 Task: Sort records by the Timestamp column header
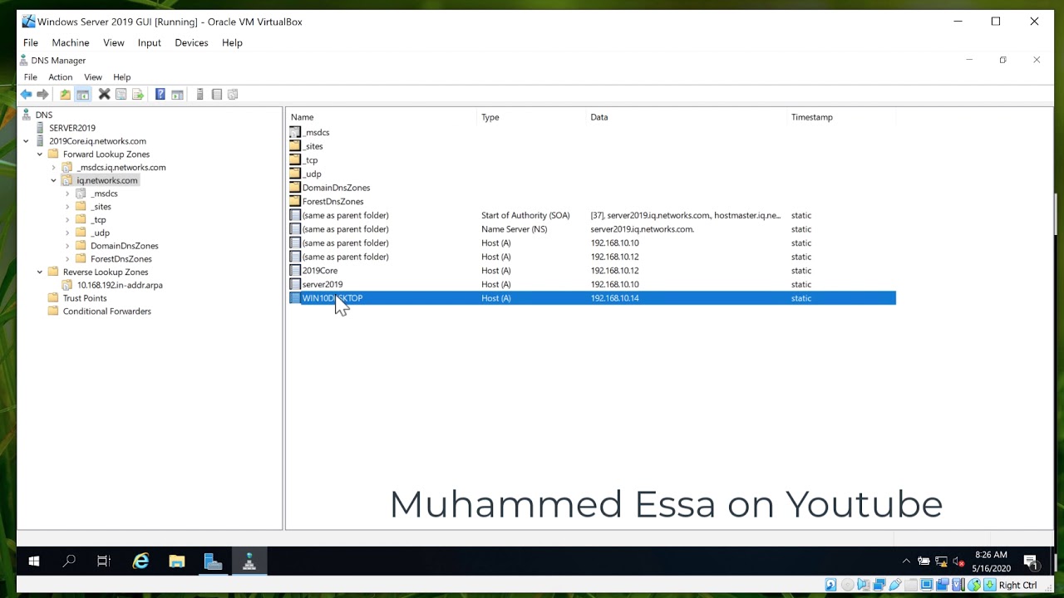pos(841,117)
